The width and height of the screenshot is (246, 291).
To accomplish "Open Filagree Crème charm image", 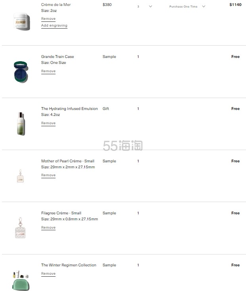I will coord(20,228).
